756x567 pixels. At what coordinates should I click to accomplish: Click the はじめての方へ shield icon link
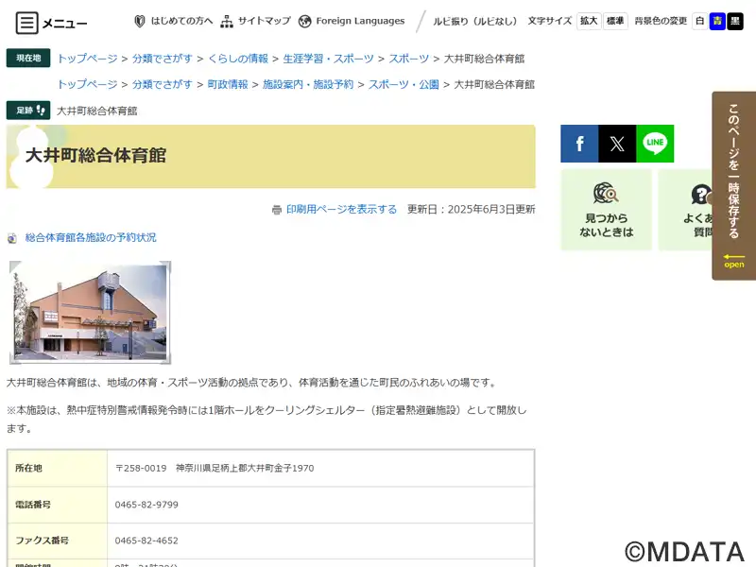click(140, 21)
